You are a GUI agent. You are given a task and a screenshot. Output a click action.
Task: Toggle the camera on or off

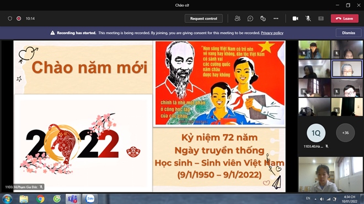[x=295, y=19]
